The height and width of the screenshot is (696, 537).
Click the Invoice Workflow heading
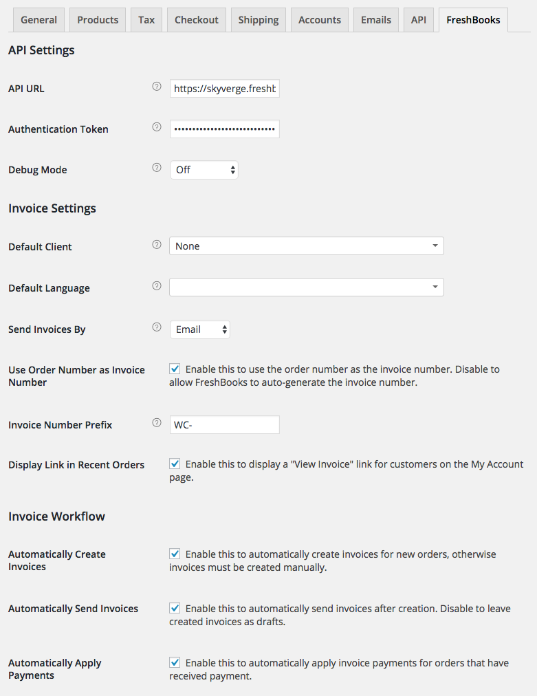(57, 516)
